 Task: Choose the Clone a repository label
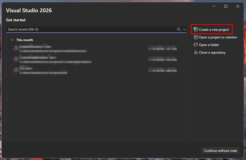point(212,53)
